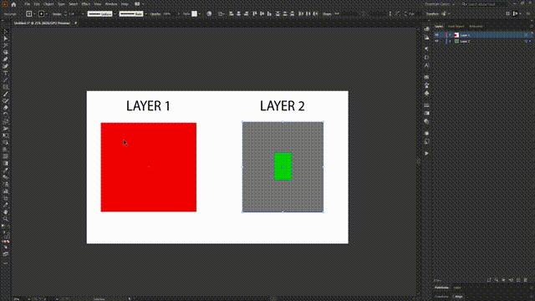This screenshot has height=301, width=535.
Task: Open the File menu
Action: point(28,4)
